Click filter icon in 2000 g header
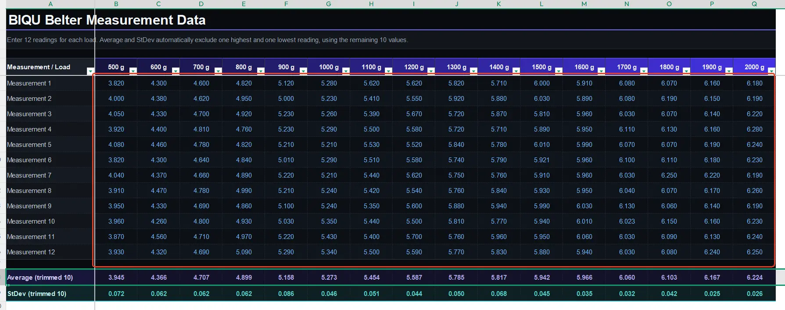The image size is (785, 310). point(771,71)
